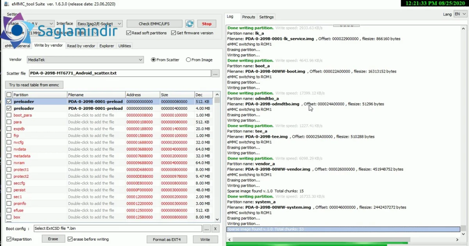This screenshot has height=246, width=469.
Task: Check the boot_para partition checkbox
Action: [9, 115]
